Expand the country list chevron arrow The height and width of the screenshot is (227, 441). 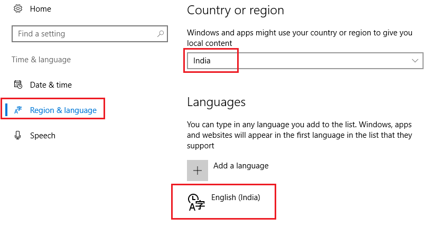point(415,61)
